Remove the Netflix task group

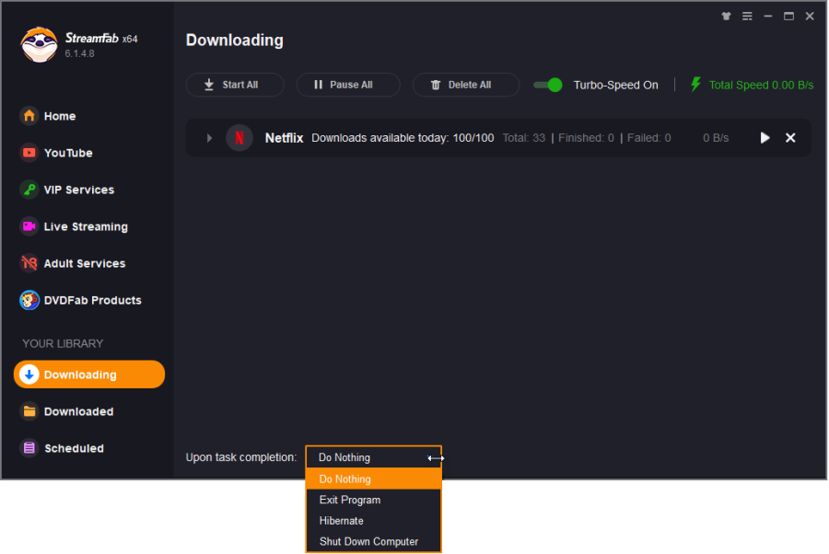[x=790, y=138]
